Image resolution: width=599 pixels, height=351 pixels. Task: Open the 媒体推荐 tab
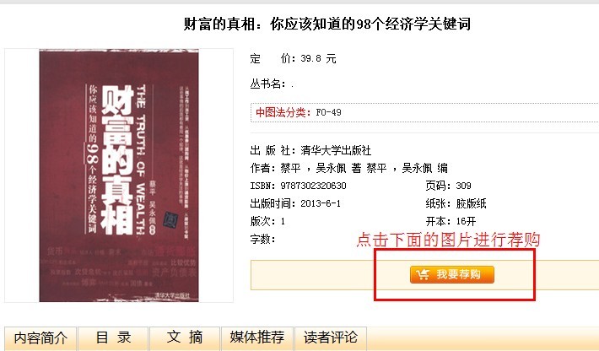(x=257, y=338)
